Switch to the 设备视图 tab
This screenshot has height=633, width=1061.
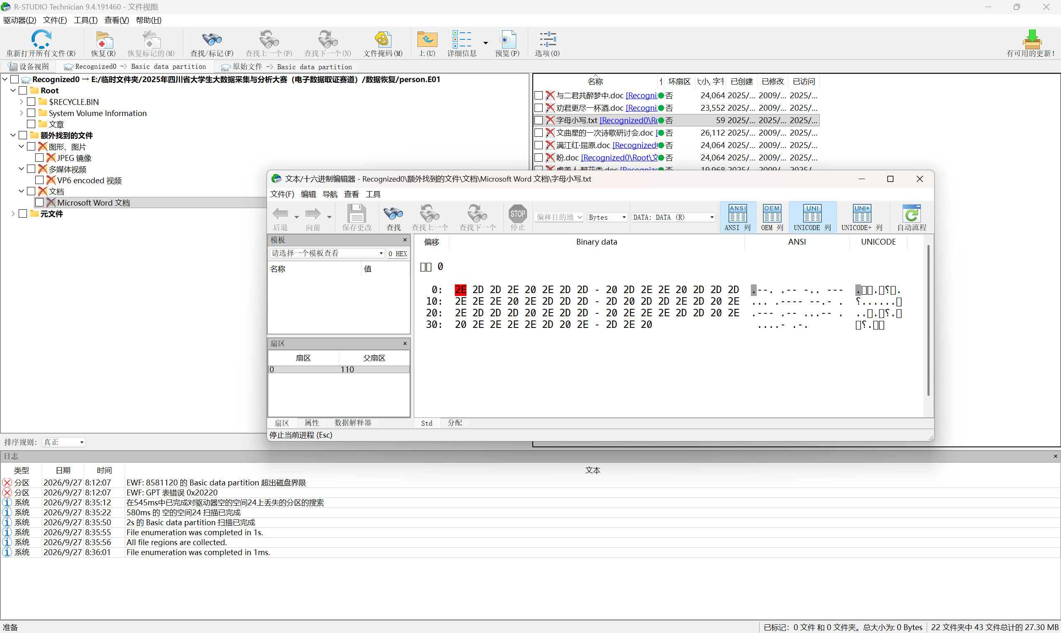29,67
